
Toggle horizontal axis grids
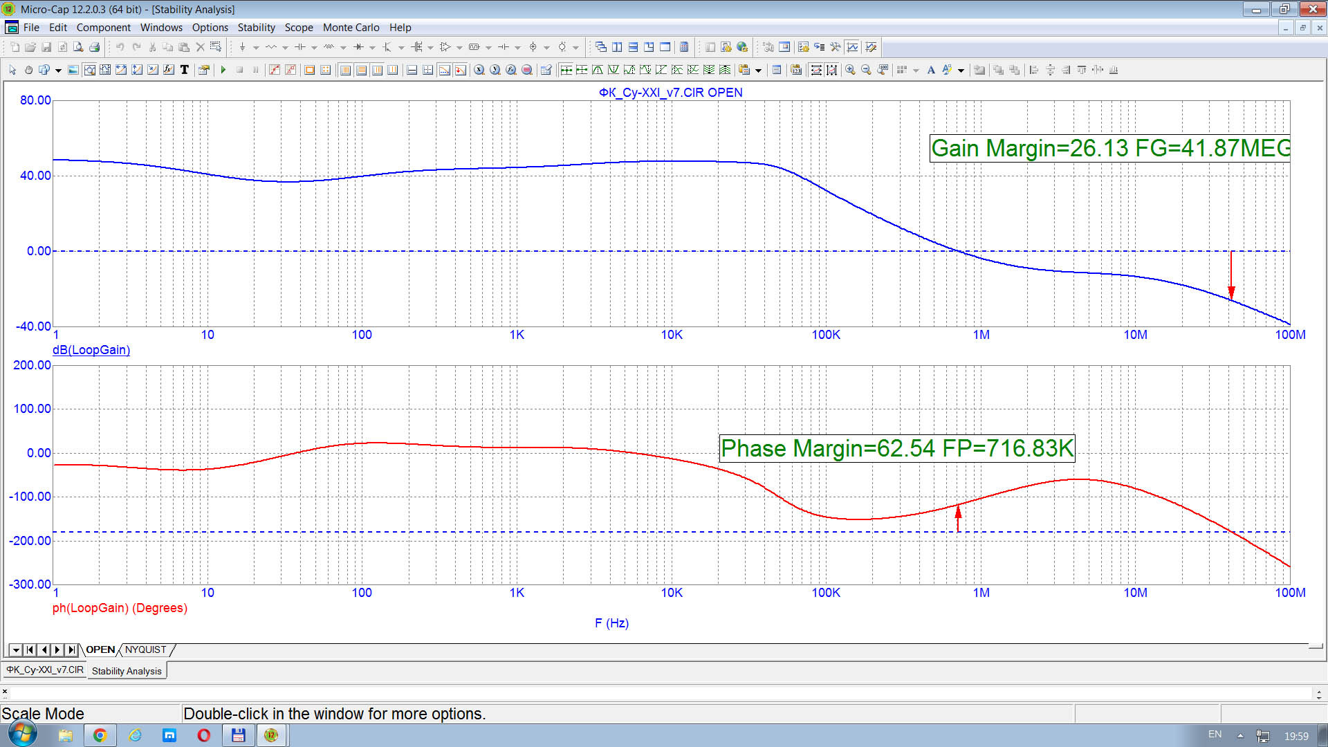click(345, 70)
